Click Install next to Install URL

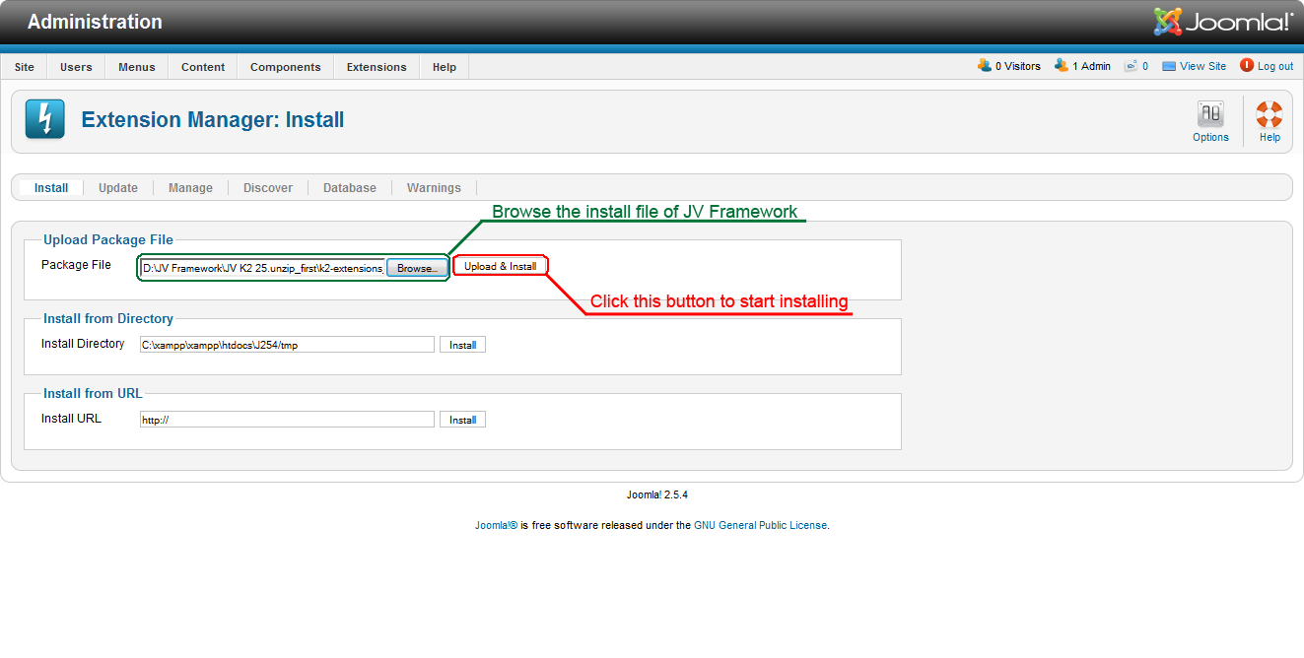click(x=463, y=420)
